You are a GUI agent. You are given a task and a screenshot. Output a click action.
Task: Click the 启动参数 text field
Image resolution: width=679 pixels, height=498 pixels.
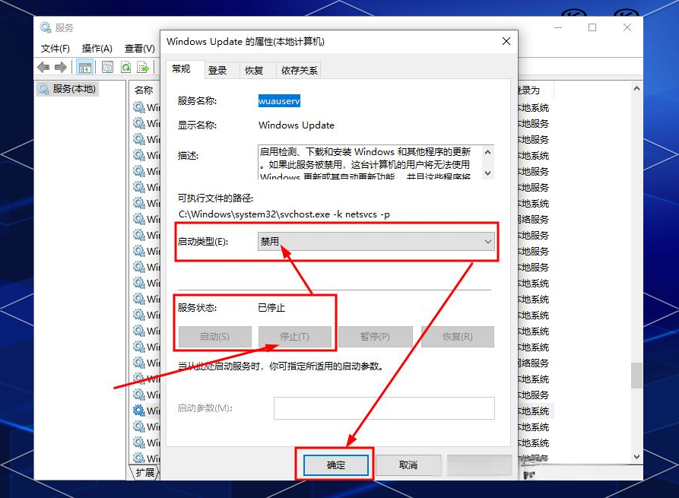(x=384, y=408)
